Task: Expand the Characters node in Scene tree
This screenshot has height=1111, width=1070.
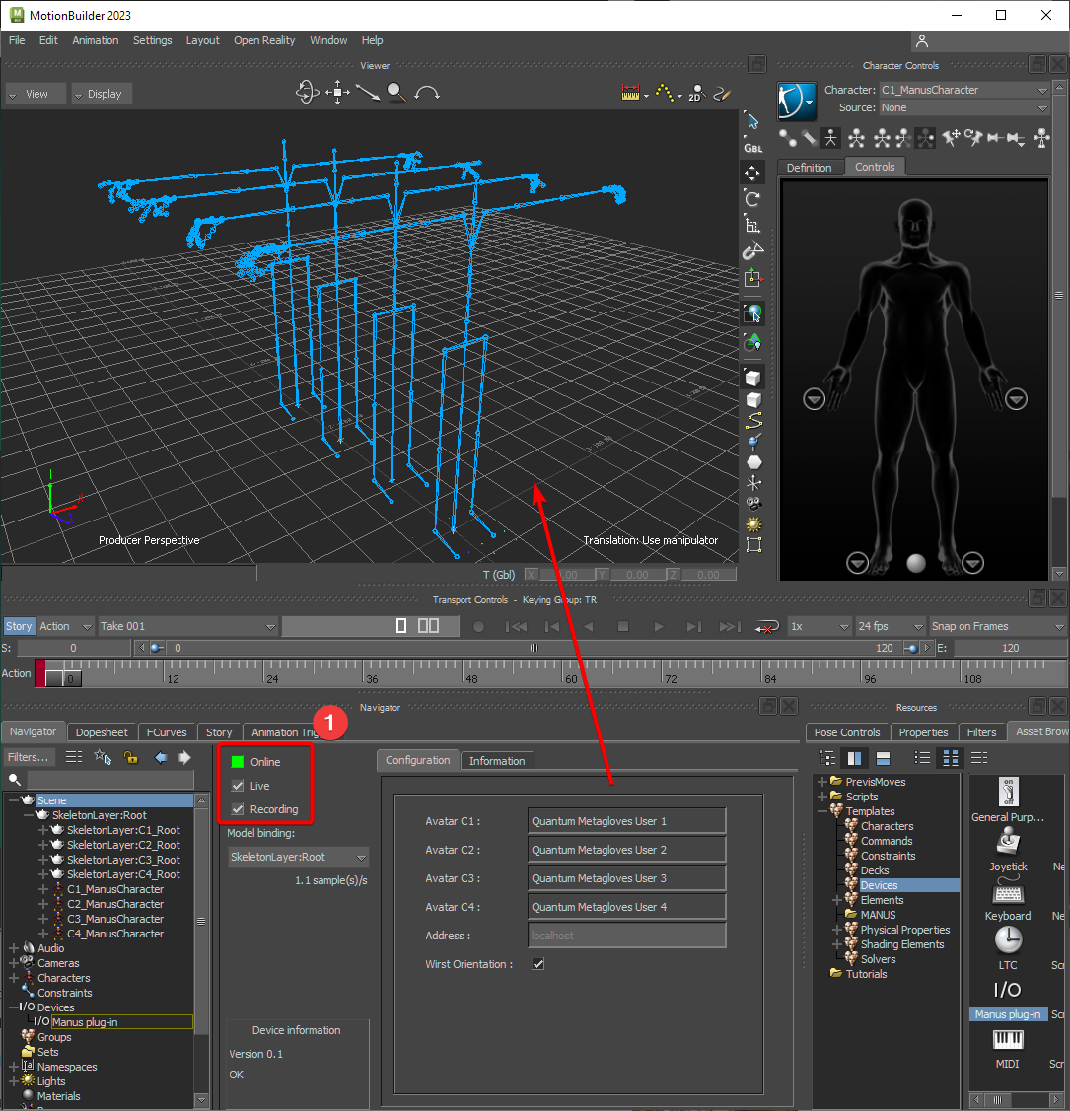Action: pyautogui.click(x=13, y=978)
